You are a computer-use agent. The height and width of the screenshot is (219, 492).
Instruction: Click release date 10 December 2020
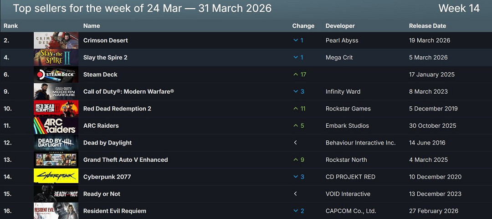pos(435,177)
